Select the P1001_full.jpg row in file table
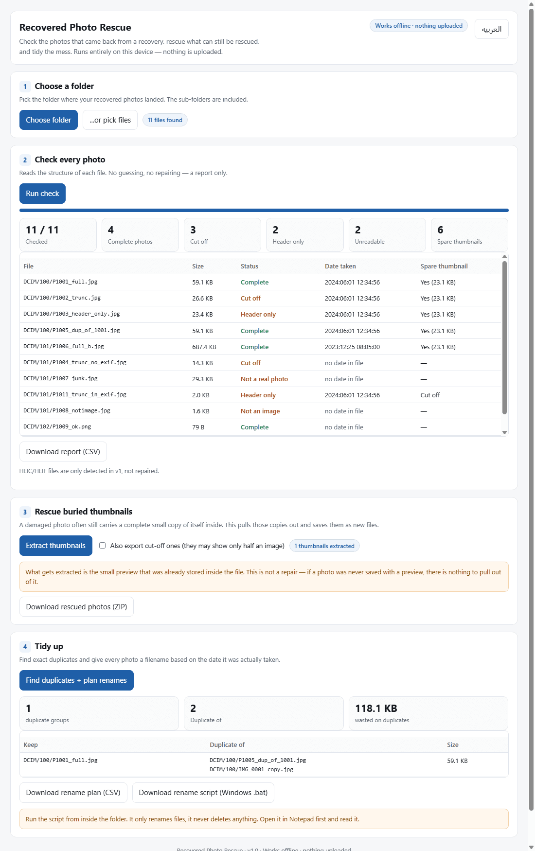Image resolution: width=535 pixels, height=851 pixels. pyautogui.click(x=260, y=282)
